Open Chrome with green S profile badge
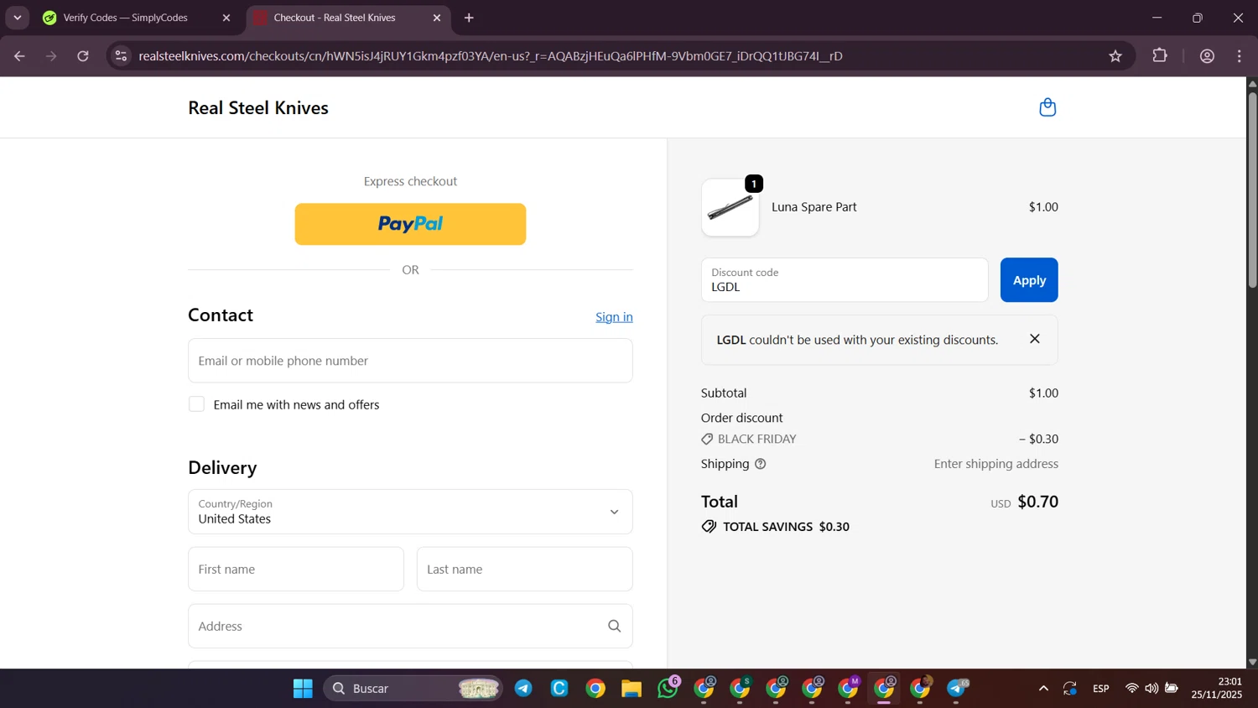This screenshot has width=1258, height=708. [x=741, y=689]
